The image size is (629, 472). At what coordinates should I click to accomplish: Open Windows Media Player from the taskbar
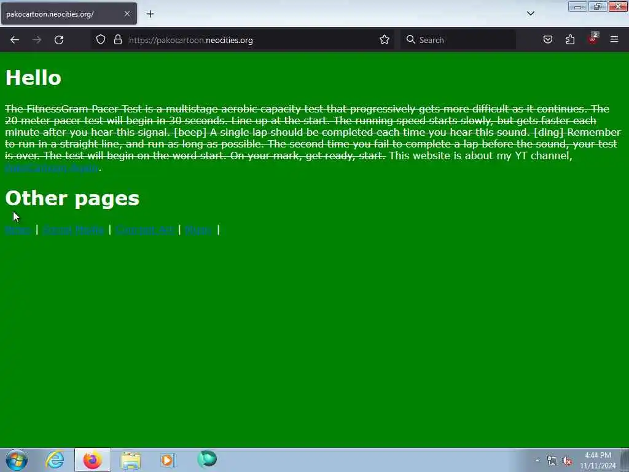coord(168,460)
